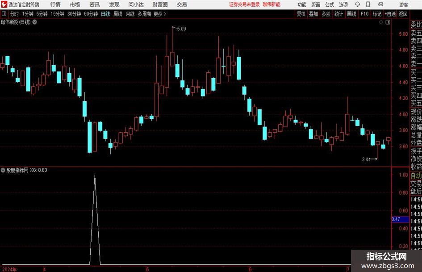422x272 pixels.
Task: Expand the 珈伟新能(日线) chart title dropdown
Action: pos(35,22)
